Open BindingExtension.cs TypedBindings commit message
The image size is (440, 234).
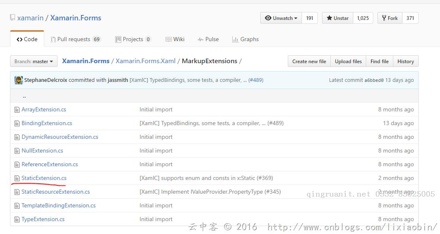tap(211, 123)
